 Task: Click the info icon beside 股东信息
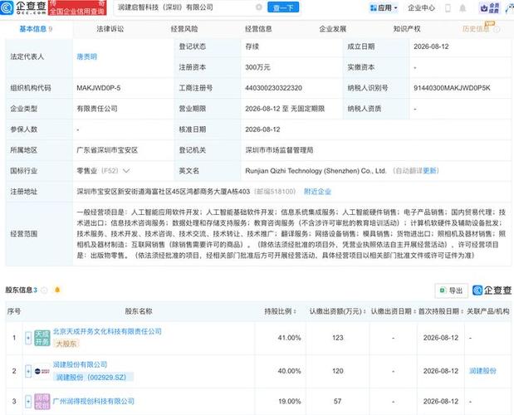pyautogui.click(x=45, y=290)
